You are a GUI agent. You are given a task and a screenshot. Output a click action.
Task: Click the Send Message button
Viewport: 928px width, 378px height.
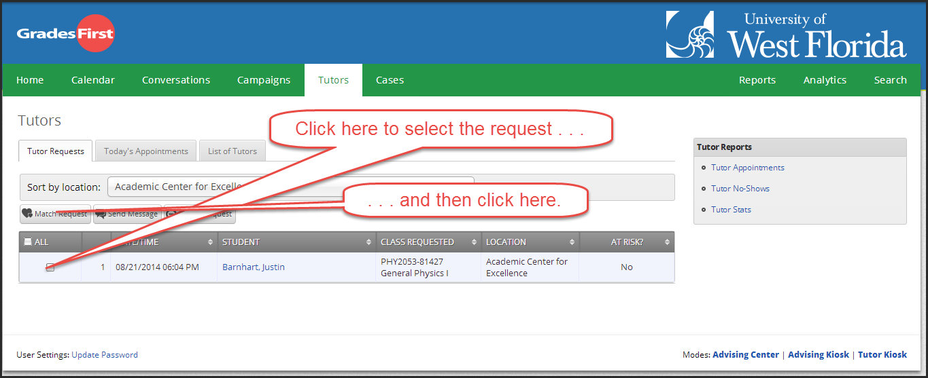click(127, 214)
